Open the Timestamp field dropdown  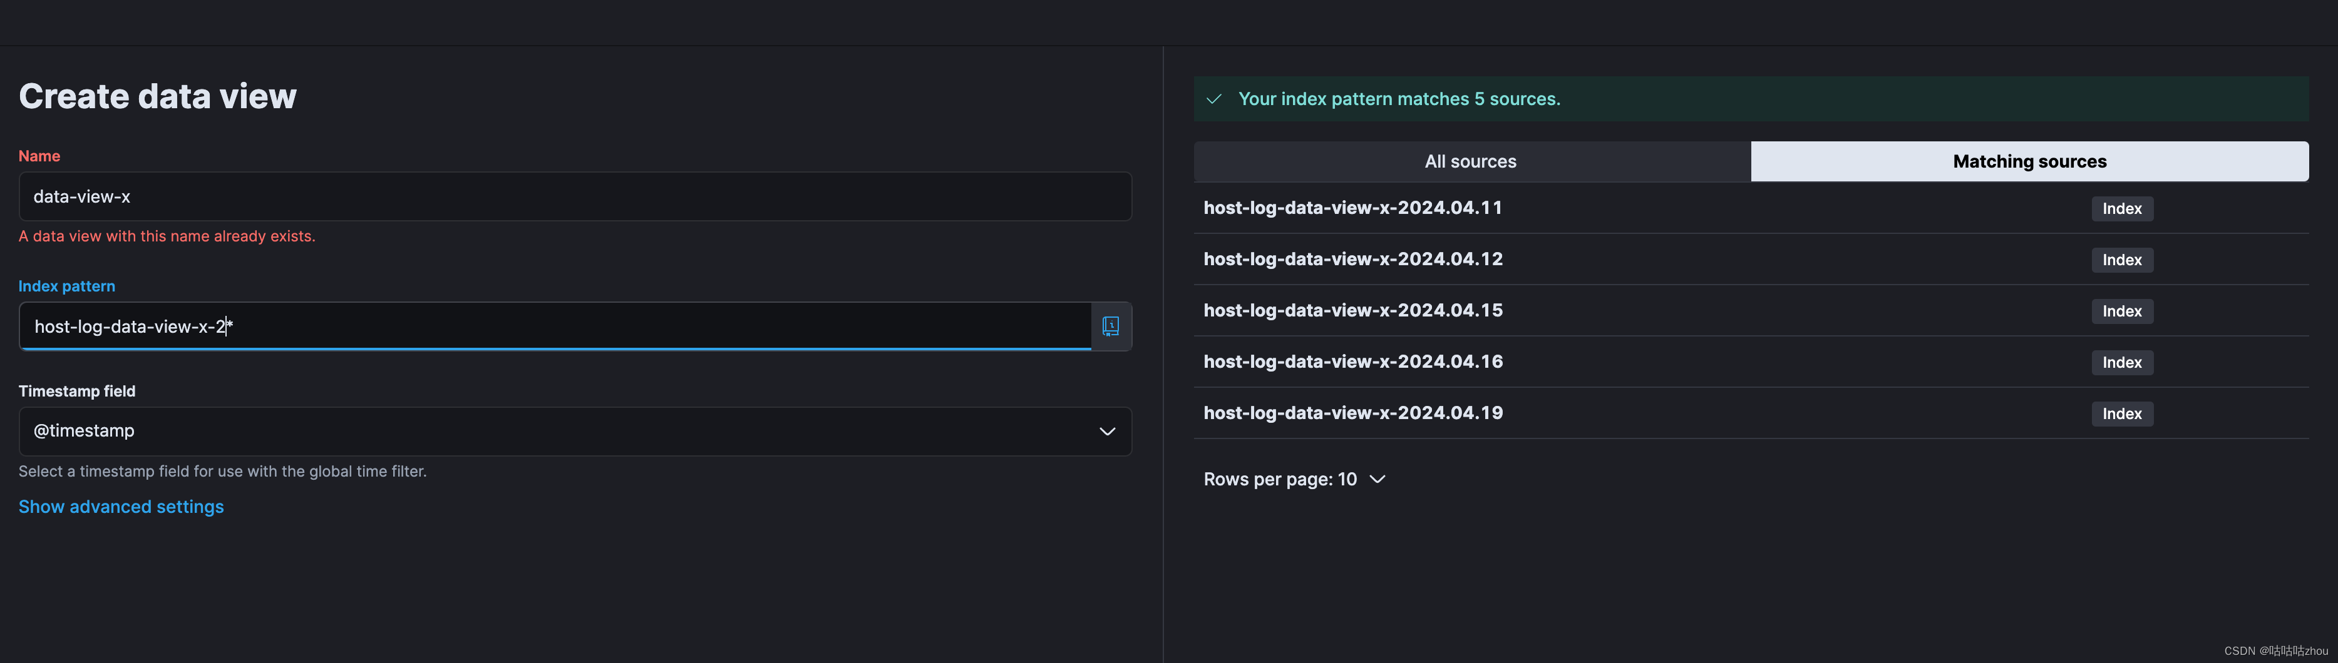click(x=575, y=431)
